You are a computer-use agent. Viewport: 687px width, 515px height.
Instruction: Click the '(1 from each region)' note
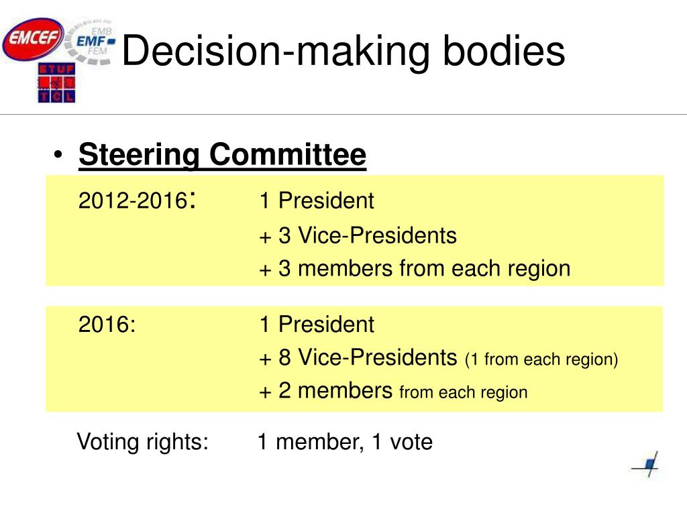coord(541,359)
